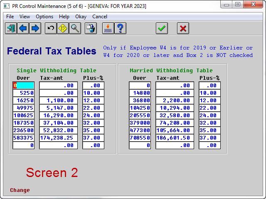This screenshot has width=266, height=199.
Task: Open help with blue question mark icon
Action: click(x=120, y=28)
